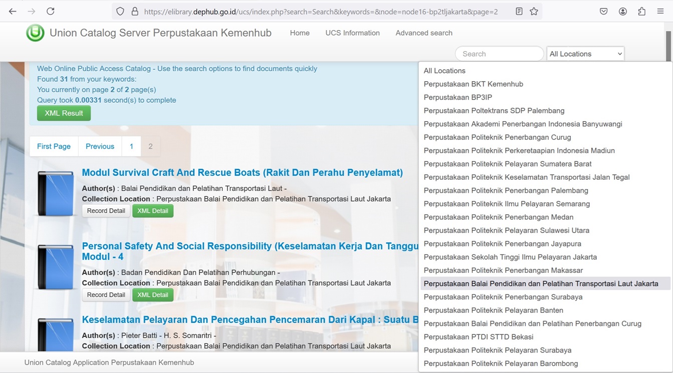Select Perpustakaan BKT Kemenhub option
Screen dimensions: 673x373
pos(473,84)
